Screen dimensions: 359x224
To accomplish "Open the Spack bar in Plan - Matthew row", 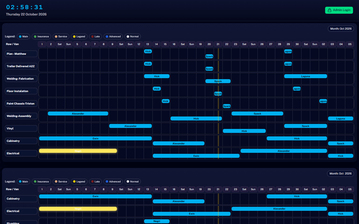I will pyautogui.click(x=209, y=56).
